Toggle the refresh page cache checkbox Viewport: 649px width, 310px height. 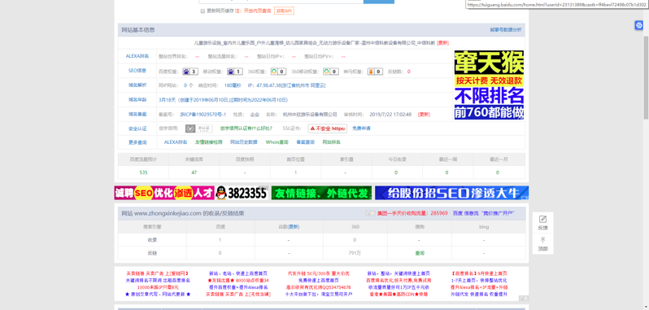coord(203,11)
